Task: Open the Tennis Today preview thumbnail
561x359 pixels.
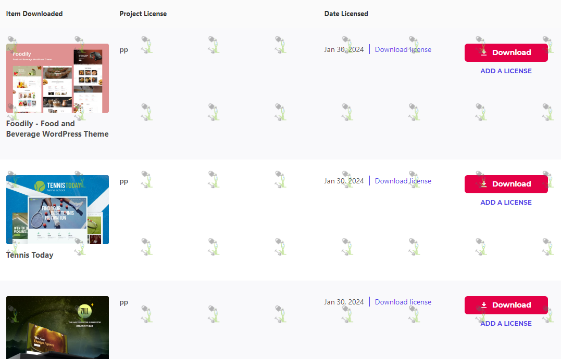Action: 58,209
